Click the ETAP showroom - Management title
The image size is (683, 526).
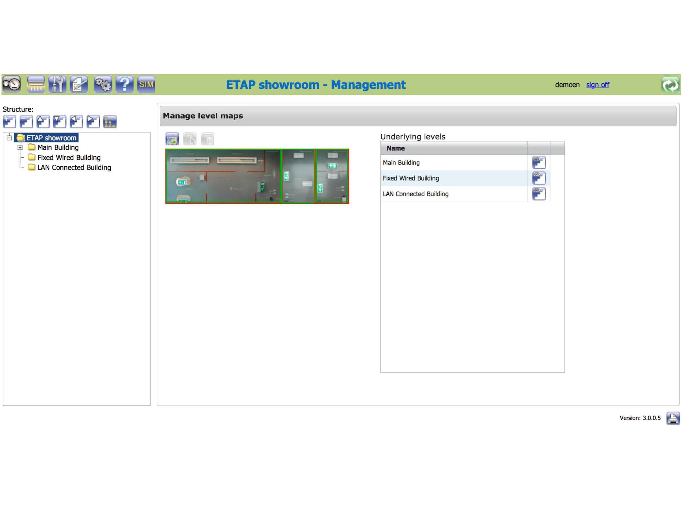[x=316, y=85]
